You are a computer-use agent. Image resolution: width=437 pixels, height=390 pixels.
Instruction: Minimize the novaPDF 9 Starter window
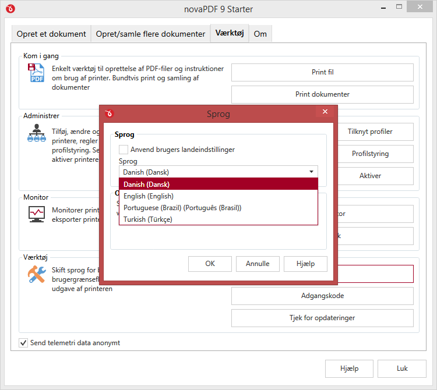(x=383, y=7)
